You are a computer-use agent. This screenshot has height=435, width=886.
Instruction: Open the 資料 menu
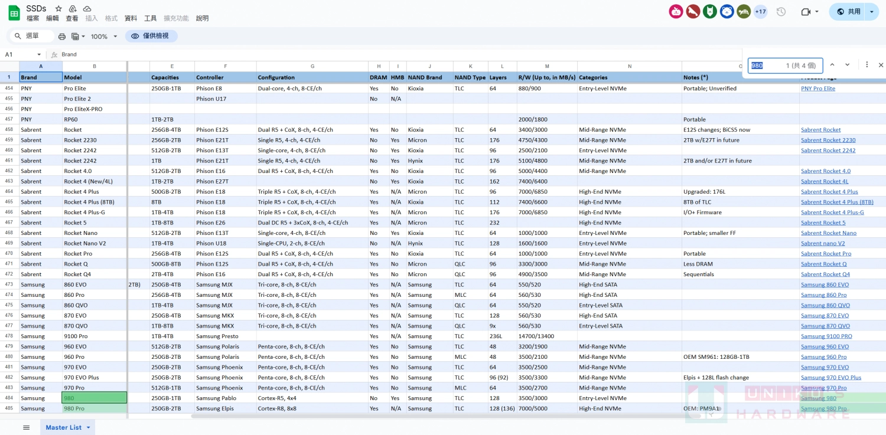[131, 18]
